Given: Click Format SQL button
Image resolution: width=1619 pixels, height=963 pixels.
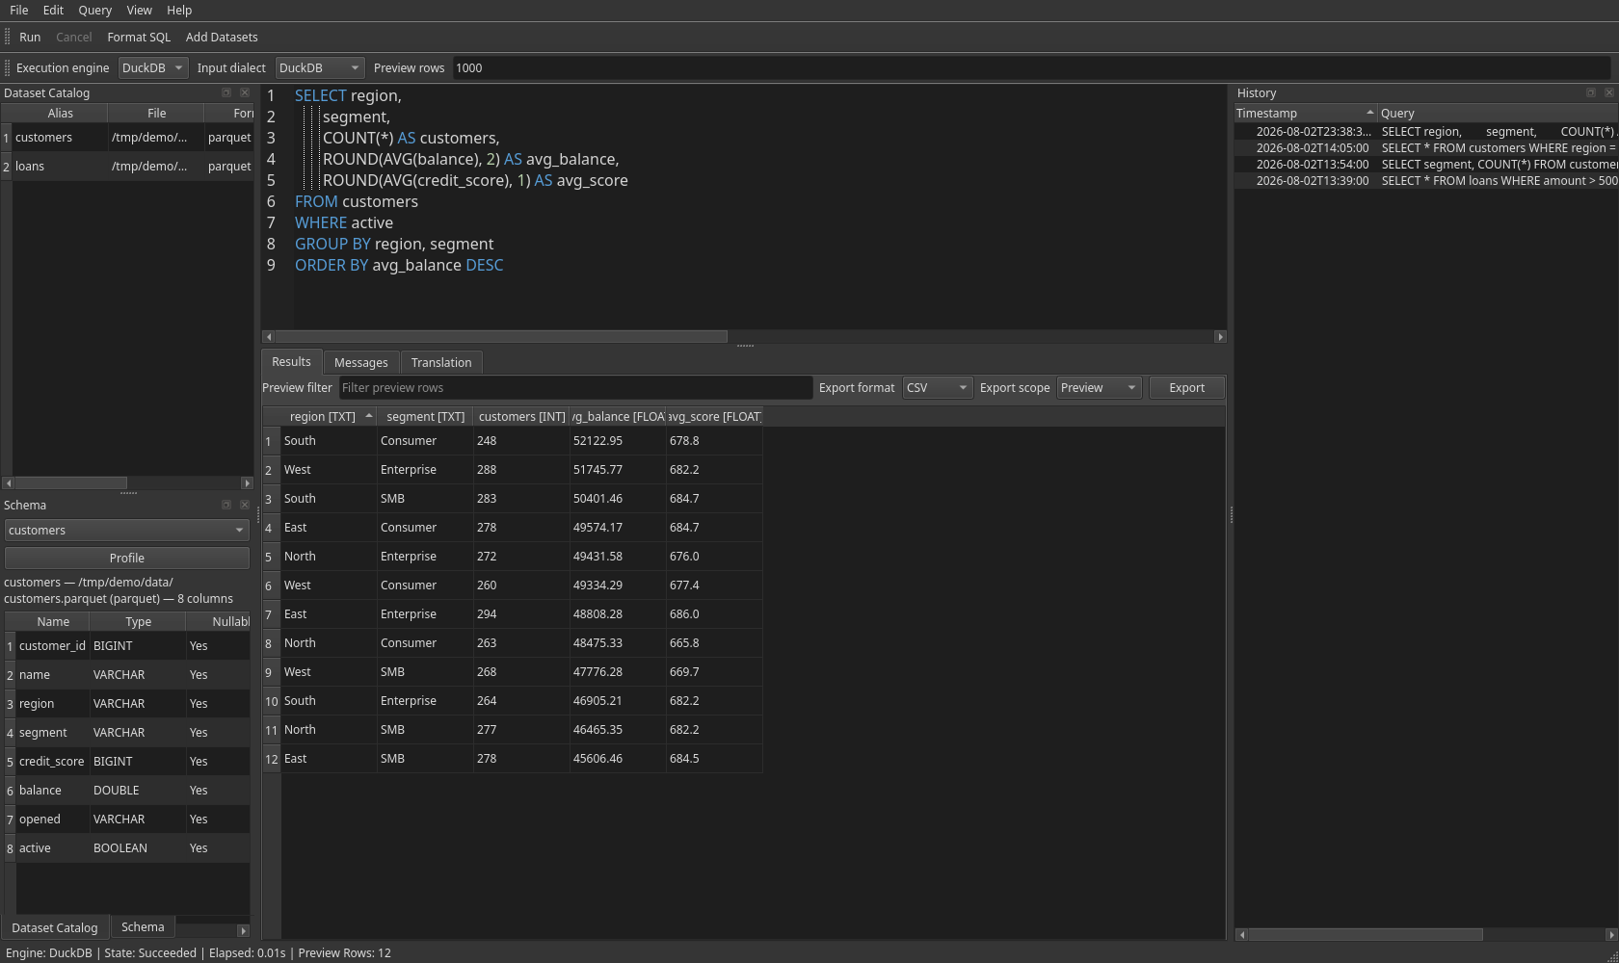Looking at the screenshot, I should tap(139, 37).
